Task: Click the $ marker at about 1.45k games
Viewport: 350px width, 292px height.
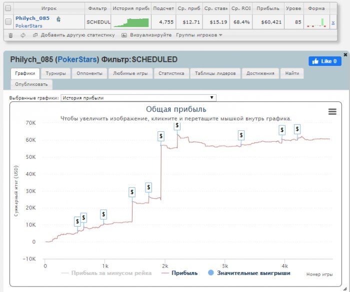Action: click(x=132, y=192)
